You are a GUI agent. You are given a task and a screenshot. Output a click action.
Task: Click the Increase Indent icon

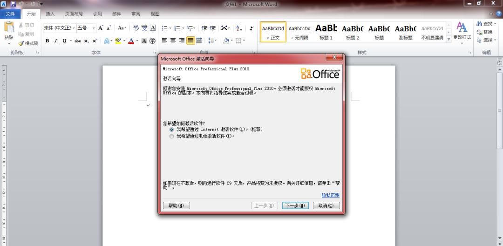click(x=212, y=28)
